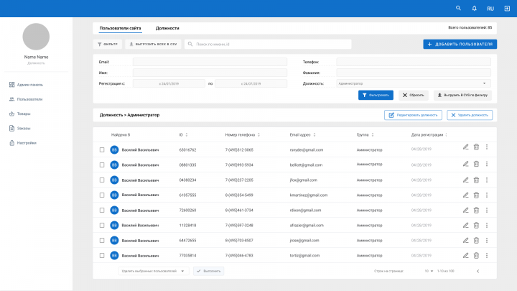517x291 pixels.
Task: Open rows per page dropdown showing 10
Action: (x=429, y=271)
